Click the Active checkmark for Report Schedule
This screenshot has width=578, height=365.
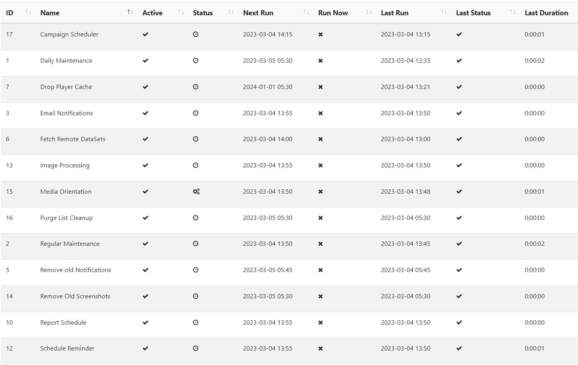pos(145,323)
